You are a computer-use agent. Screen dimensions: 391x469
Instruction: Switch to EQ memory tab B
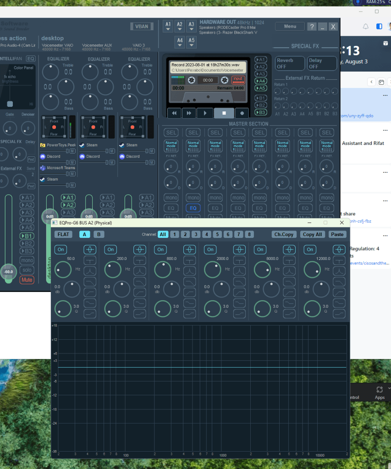pyautogui.click(x=99, y=235)
